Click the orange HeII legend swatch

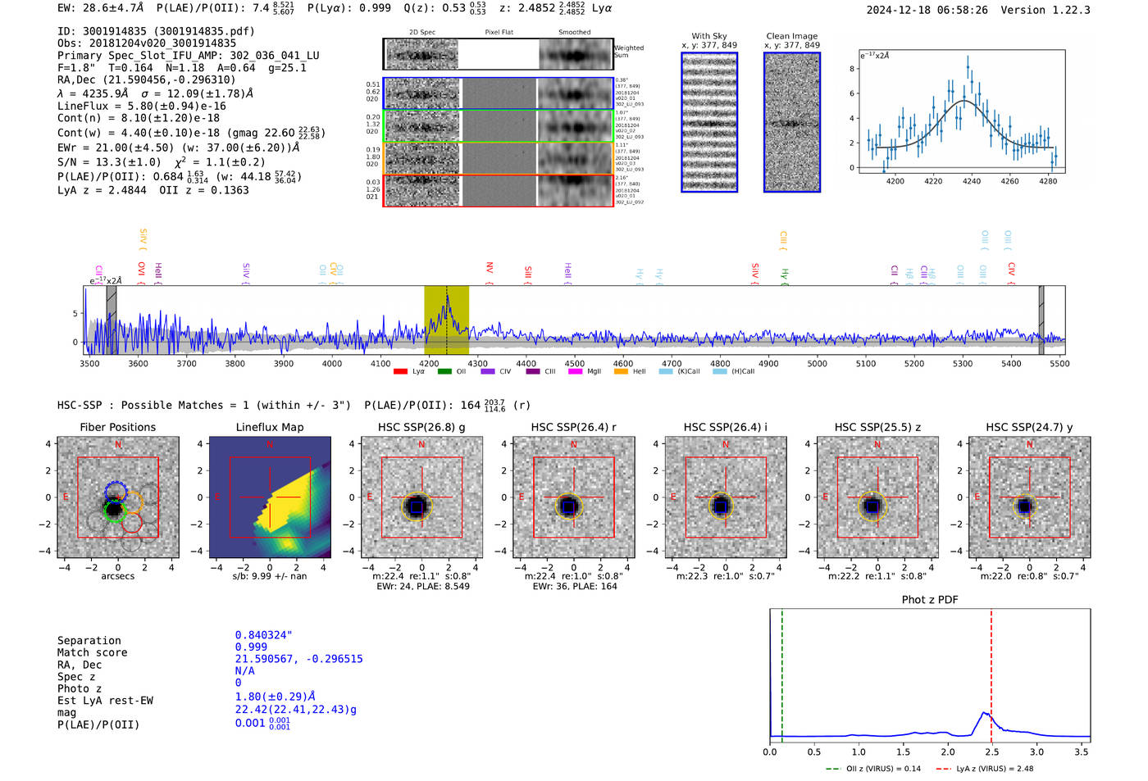pos(621,372)
